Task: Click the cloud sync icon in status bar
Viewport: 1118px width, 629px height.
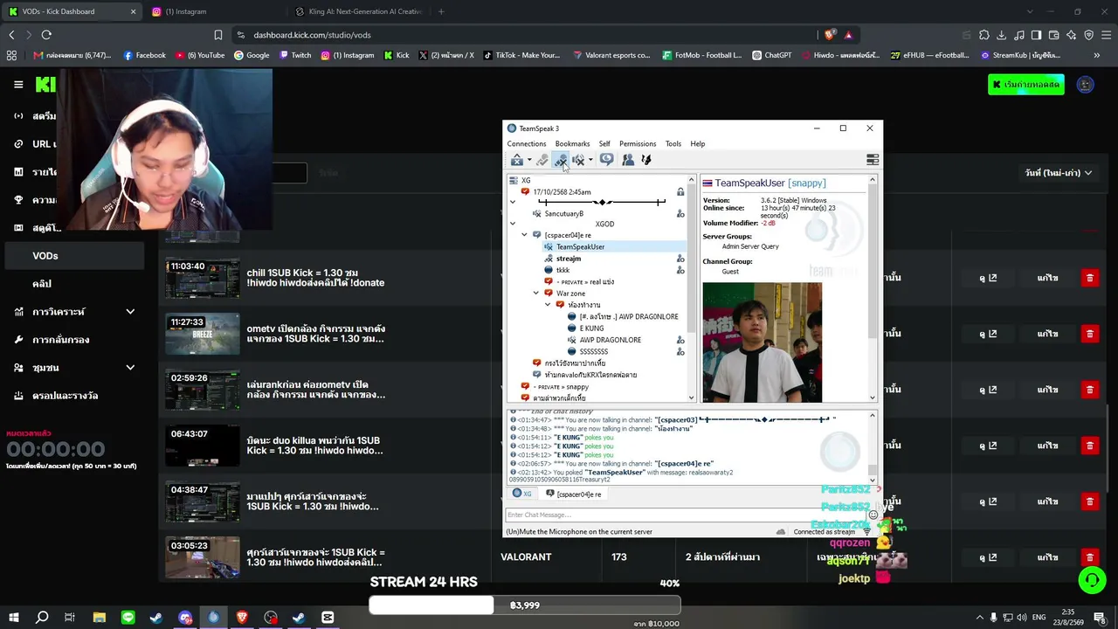Action: 781,532
